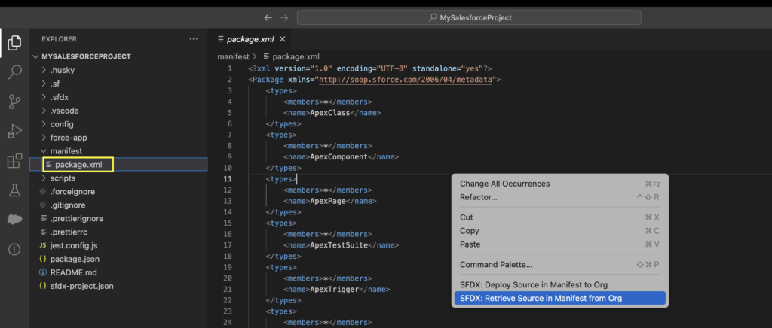
Task: Open the Search view icon
Action: tap(15, 72)
